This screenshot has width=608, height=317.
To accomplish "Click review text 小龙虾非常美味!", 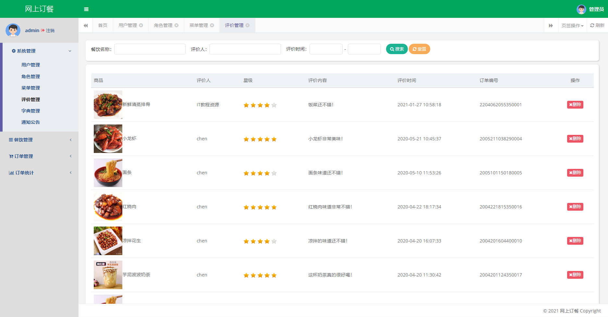I will (x=325, y=139).
